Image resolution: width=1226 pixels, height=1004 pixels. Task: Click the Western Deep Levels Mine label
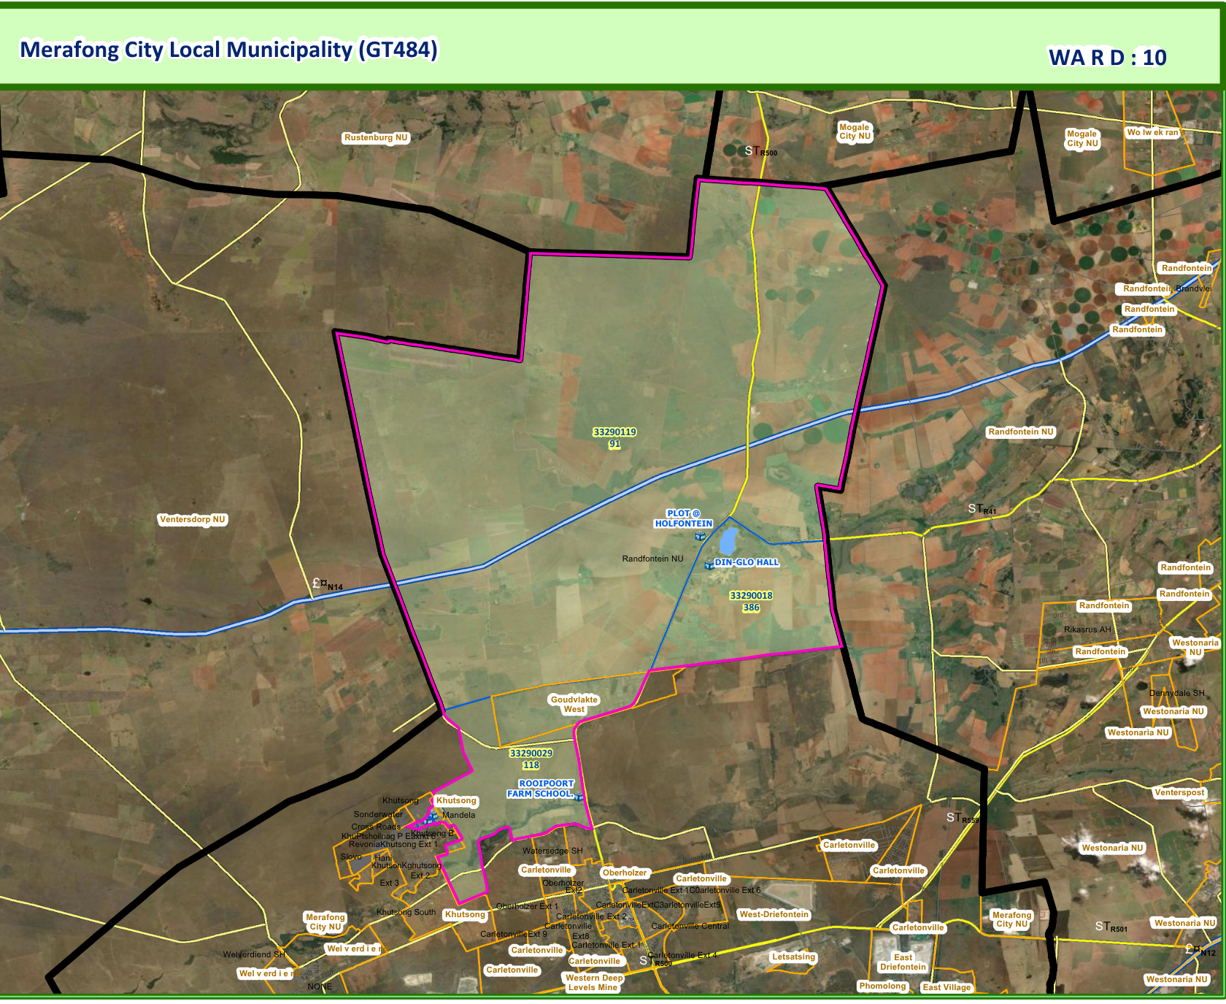pyautogui.click(x=595, y=982)
